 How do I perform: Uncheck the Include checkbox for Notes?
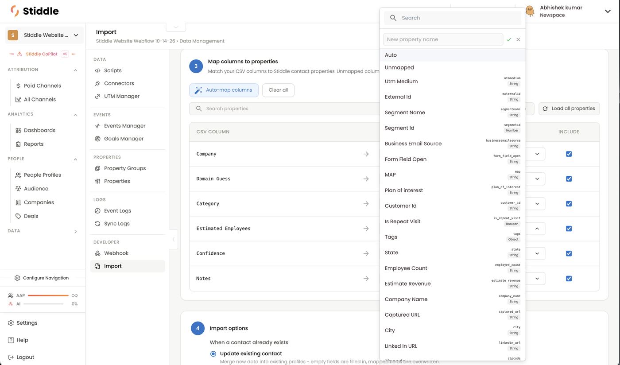pos(569,279)
